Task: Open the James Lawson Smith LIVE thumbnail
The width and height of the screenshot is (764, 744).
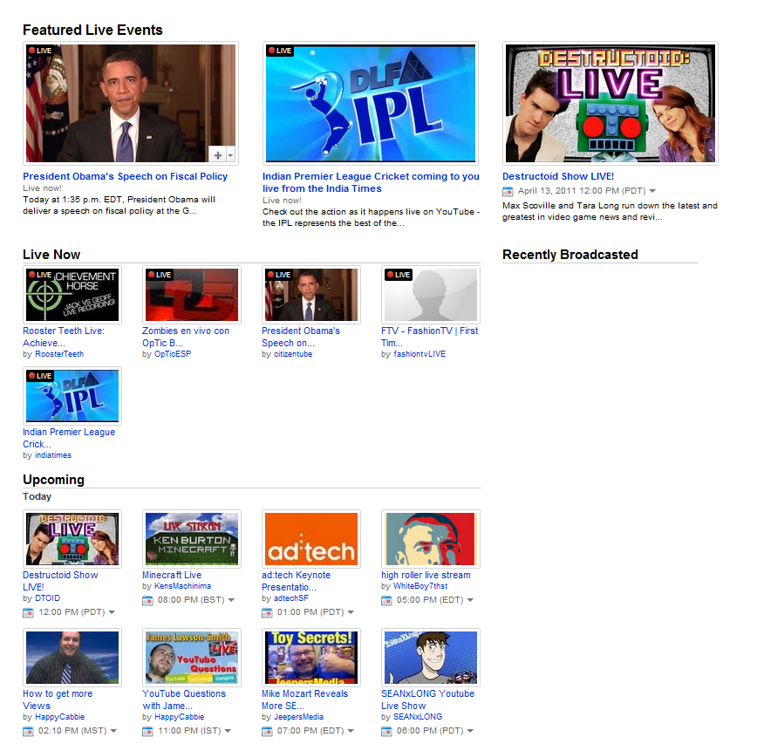Action: pos(192,658)
